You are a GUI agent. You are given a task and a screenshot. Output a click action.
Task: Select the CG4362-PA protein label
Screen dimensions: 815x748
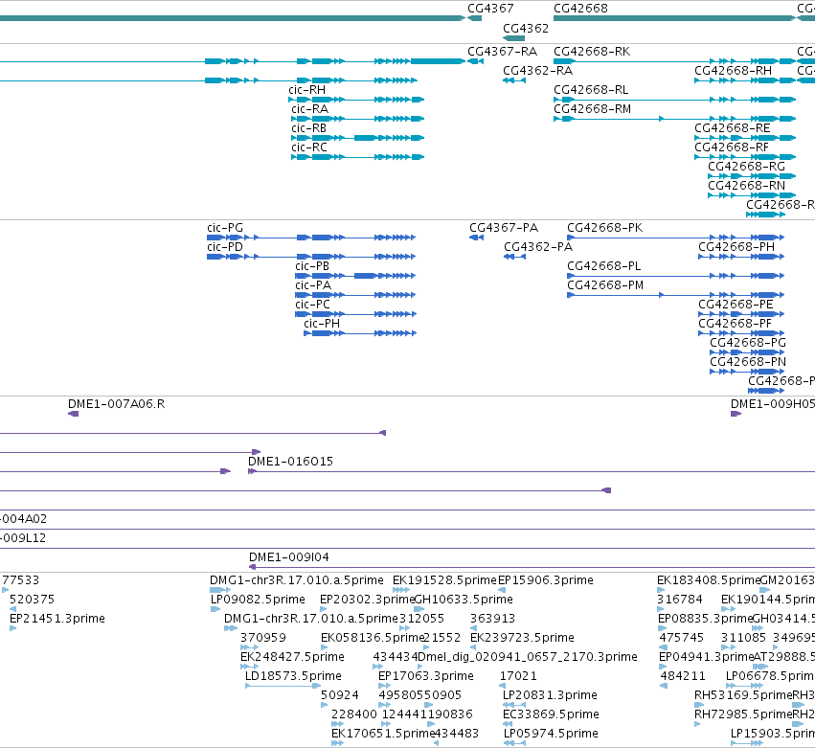538,247
